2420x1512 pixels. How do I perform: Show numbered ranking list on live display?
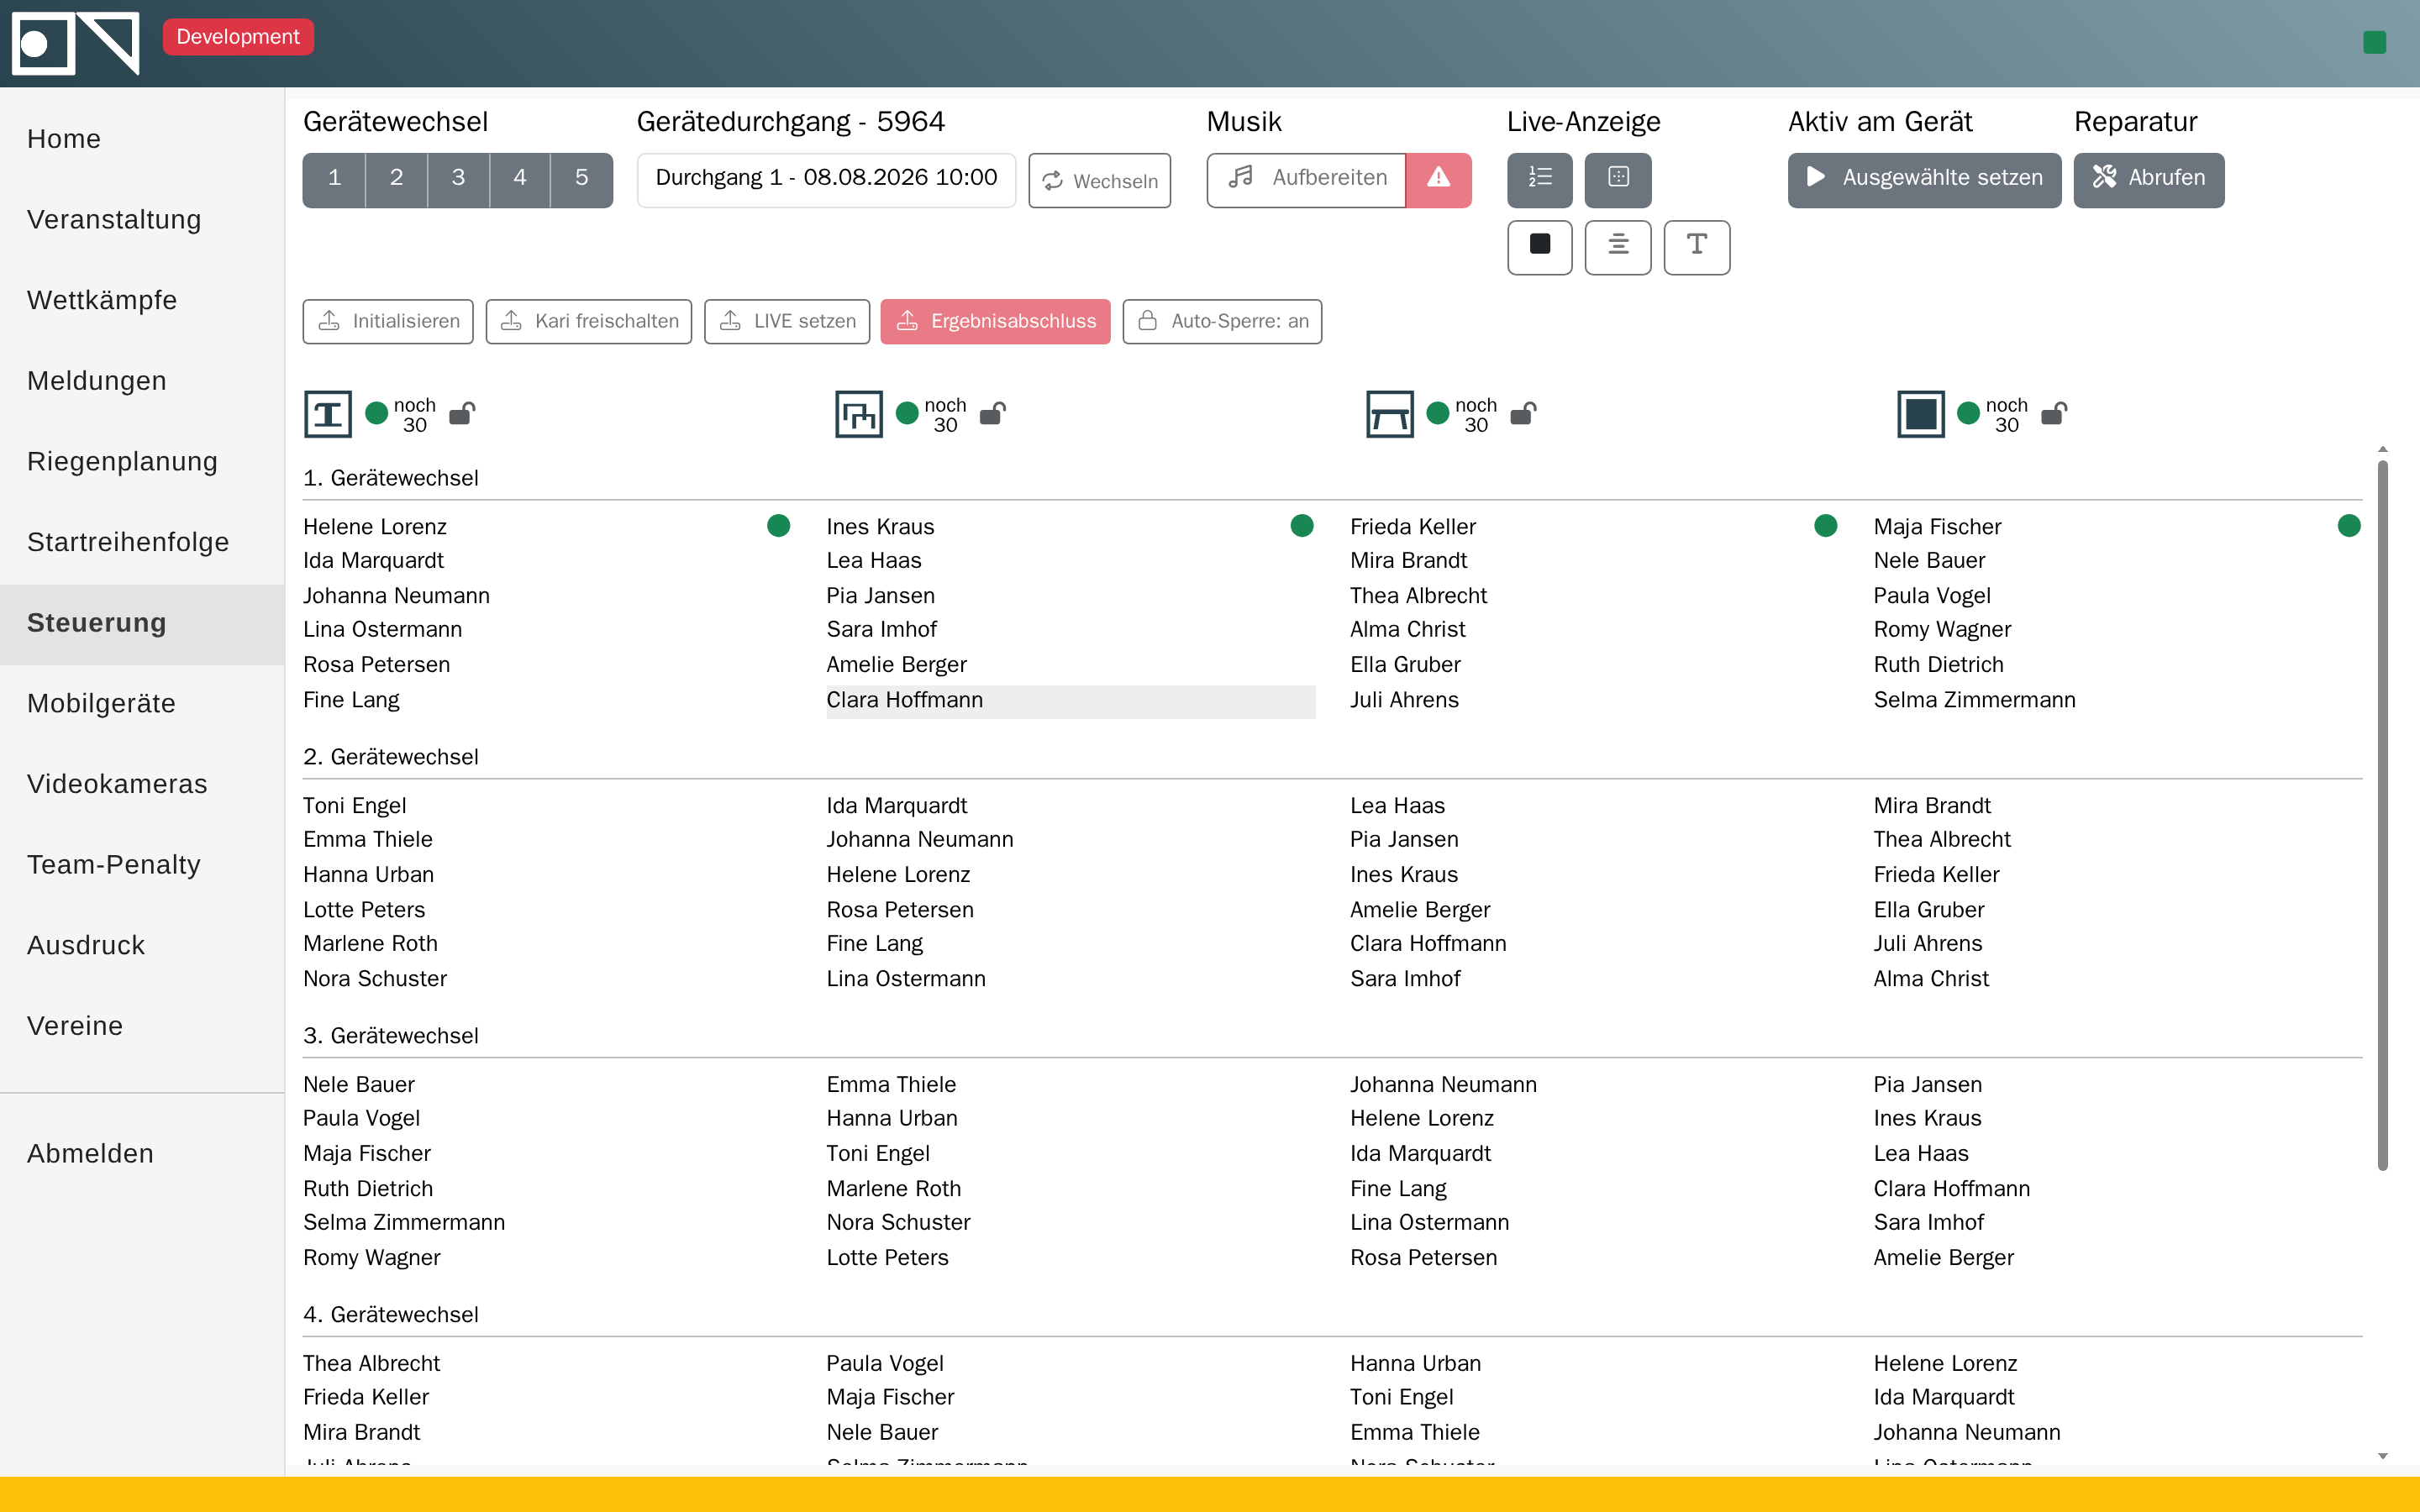(1540, 180)
